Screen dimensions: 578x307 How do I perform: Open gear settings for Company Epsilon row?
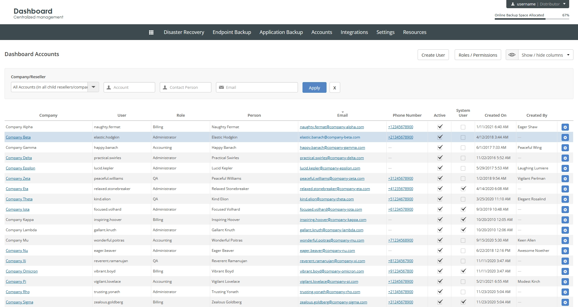click(565, 169)
